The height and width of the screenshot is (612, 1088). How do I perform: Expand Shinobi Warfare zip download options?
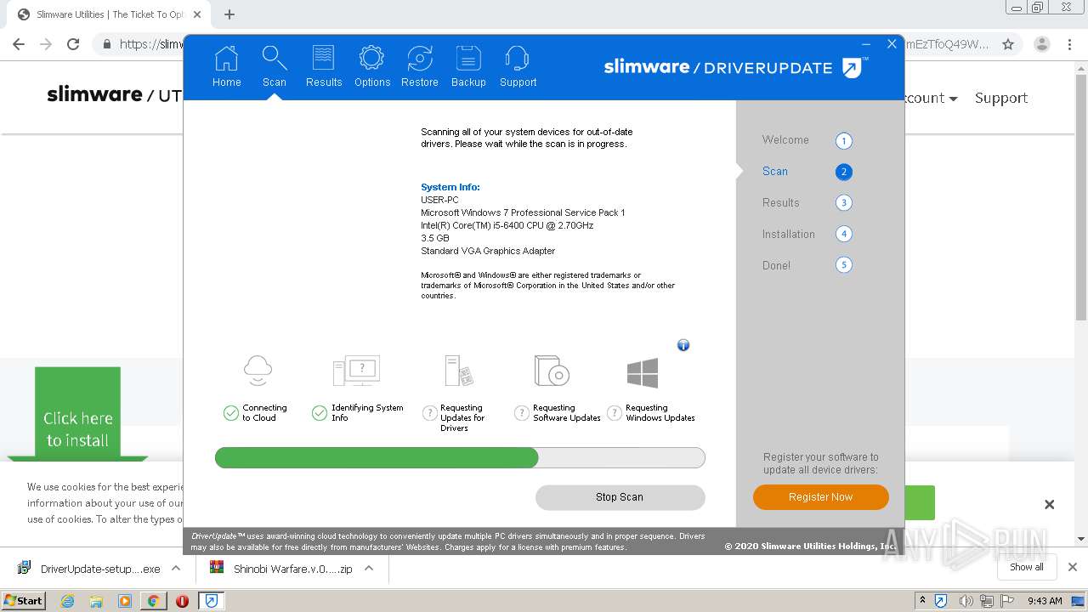tap(369, 569)
